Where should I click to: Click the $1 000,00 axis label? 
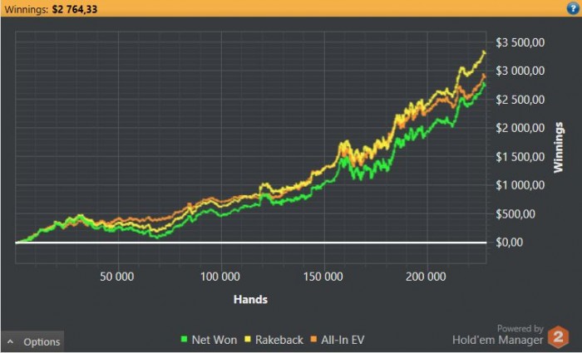coord(520,185)
